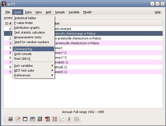Open the Data menu

point(28,12)
